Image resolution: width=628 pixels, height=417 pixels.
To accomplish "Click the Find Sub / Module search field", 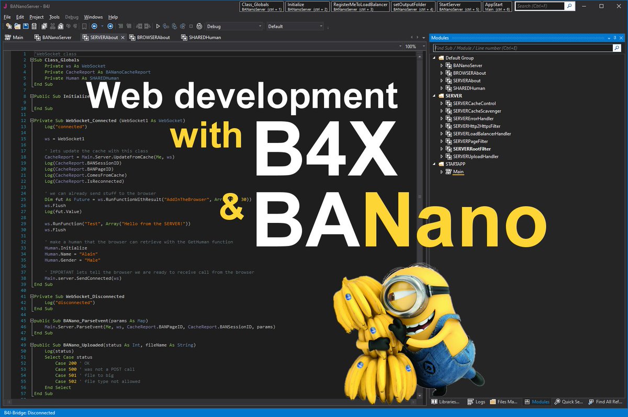I will [x=523, y=48].
